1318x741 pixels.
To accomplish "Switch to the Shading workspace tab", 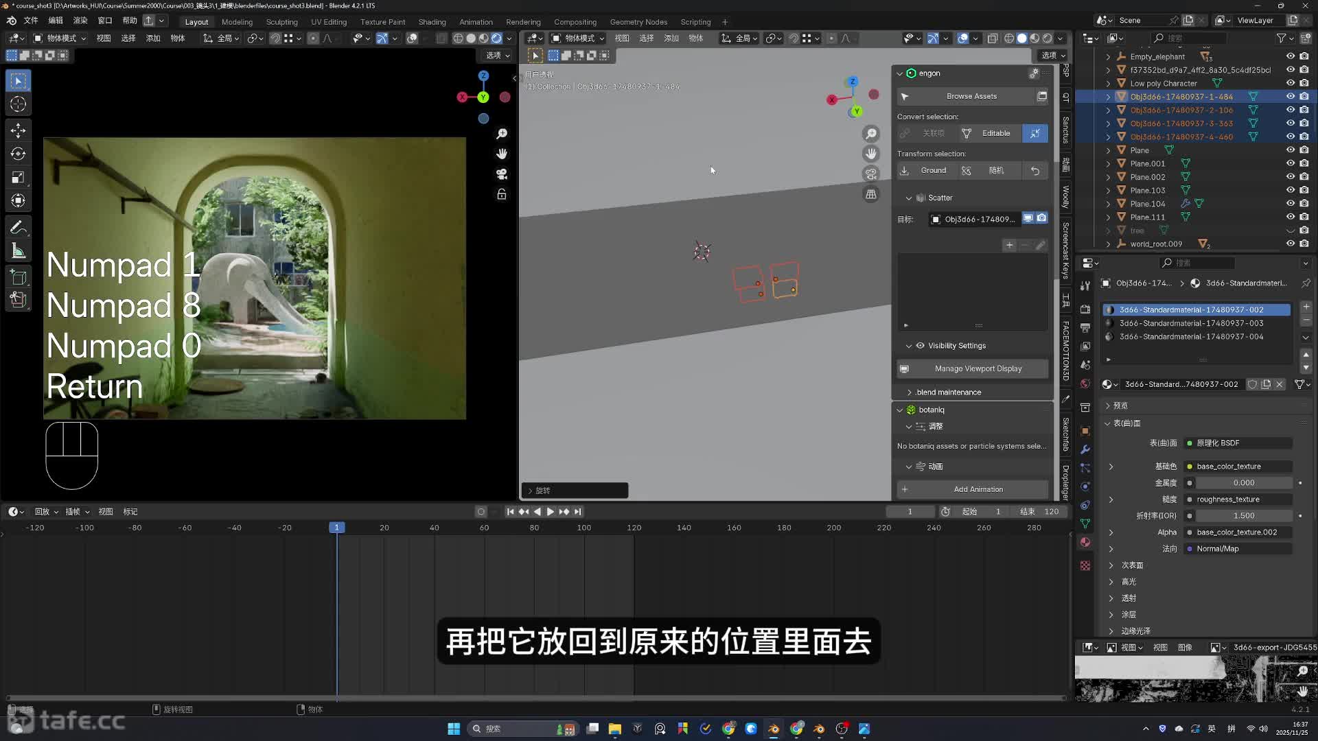I will (432, 22).
